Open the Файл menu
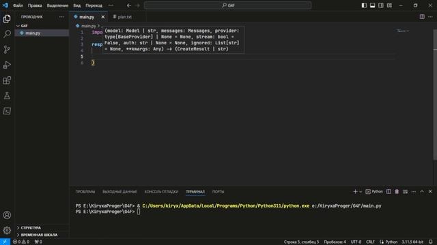 click(x=18, y=5)
